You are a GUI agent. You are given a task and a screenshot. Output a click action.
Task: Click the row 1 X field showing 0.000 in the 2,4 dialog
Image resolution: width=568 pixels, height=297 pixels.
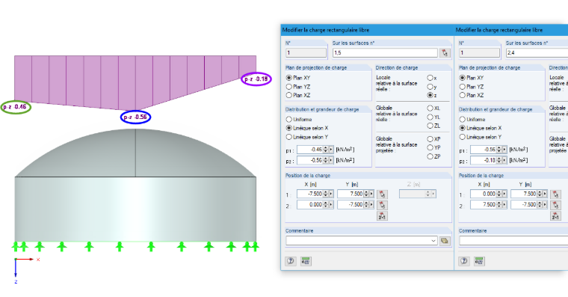(484, 194)
